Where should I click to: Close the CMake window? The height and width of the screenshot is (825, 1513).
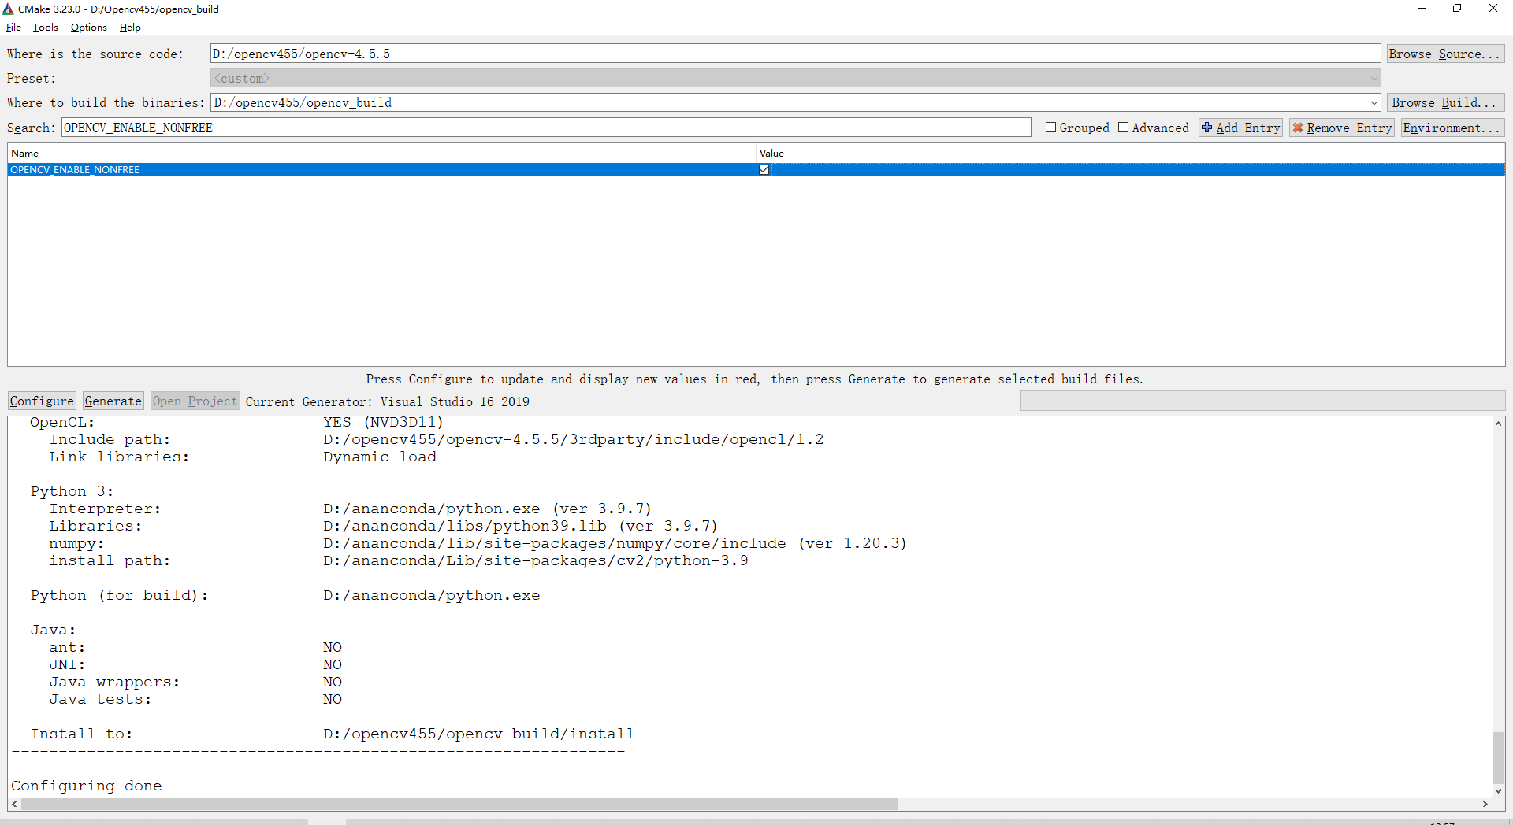click(x=1493, y=9)
